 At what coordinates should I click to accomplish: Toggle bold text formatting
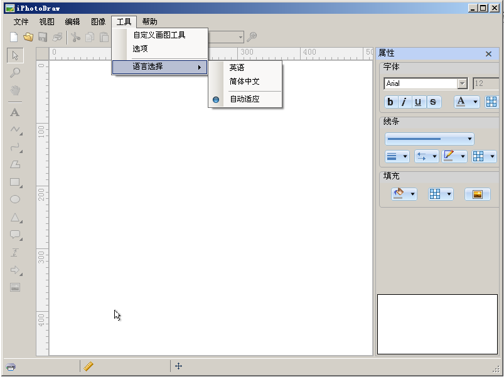tap(390, 102)
